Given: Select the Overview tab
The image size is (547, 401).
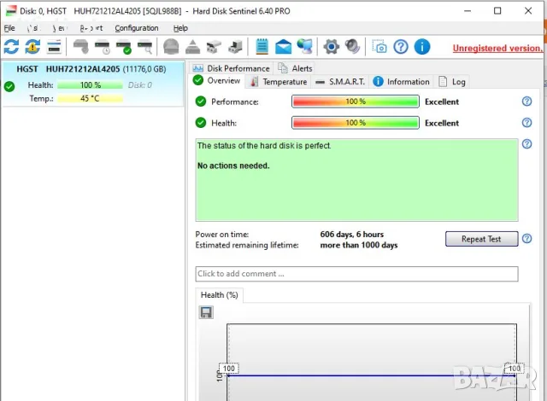Looking at the screenshot, I should tap(216, 81).
